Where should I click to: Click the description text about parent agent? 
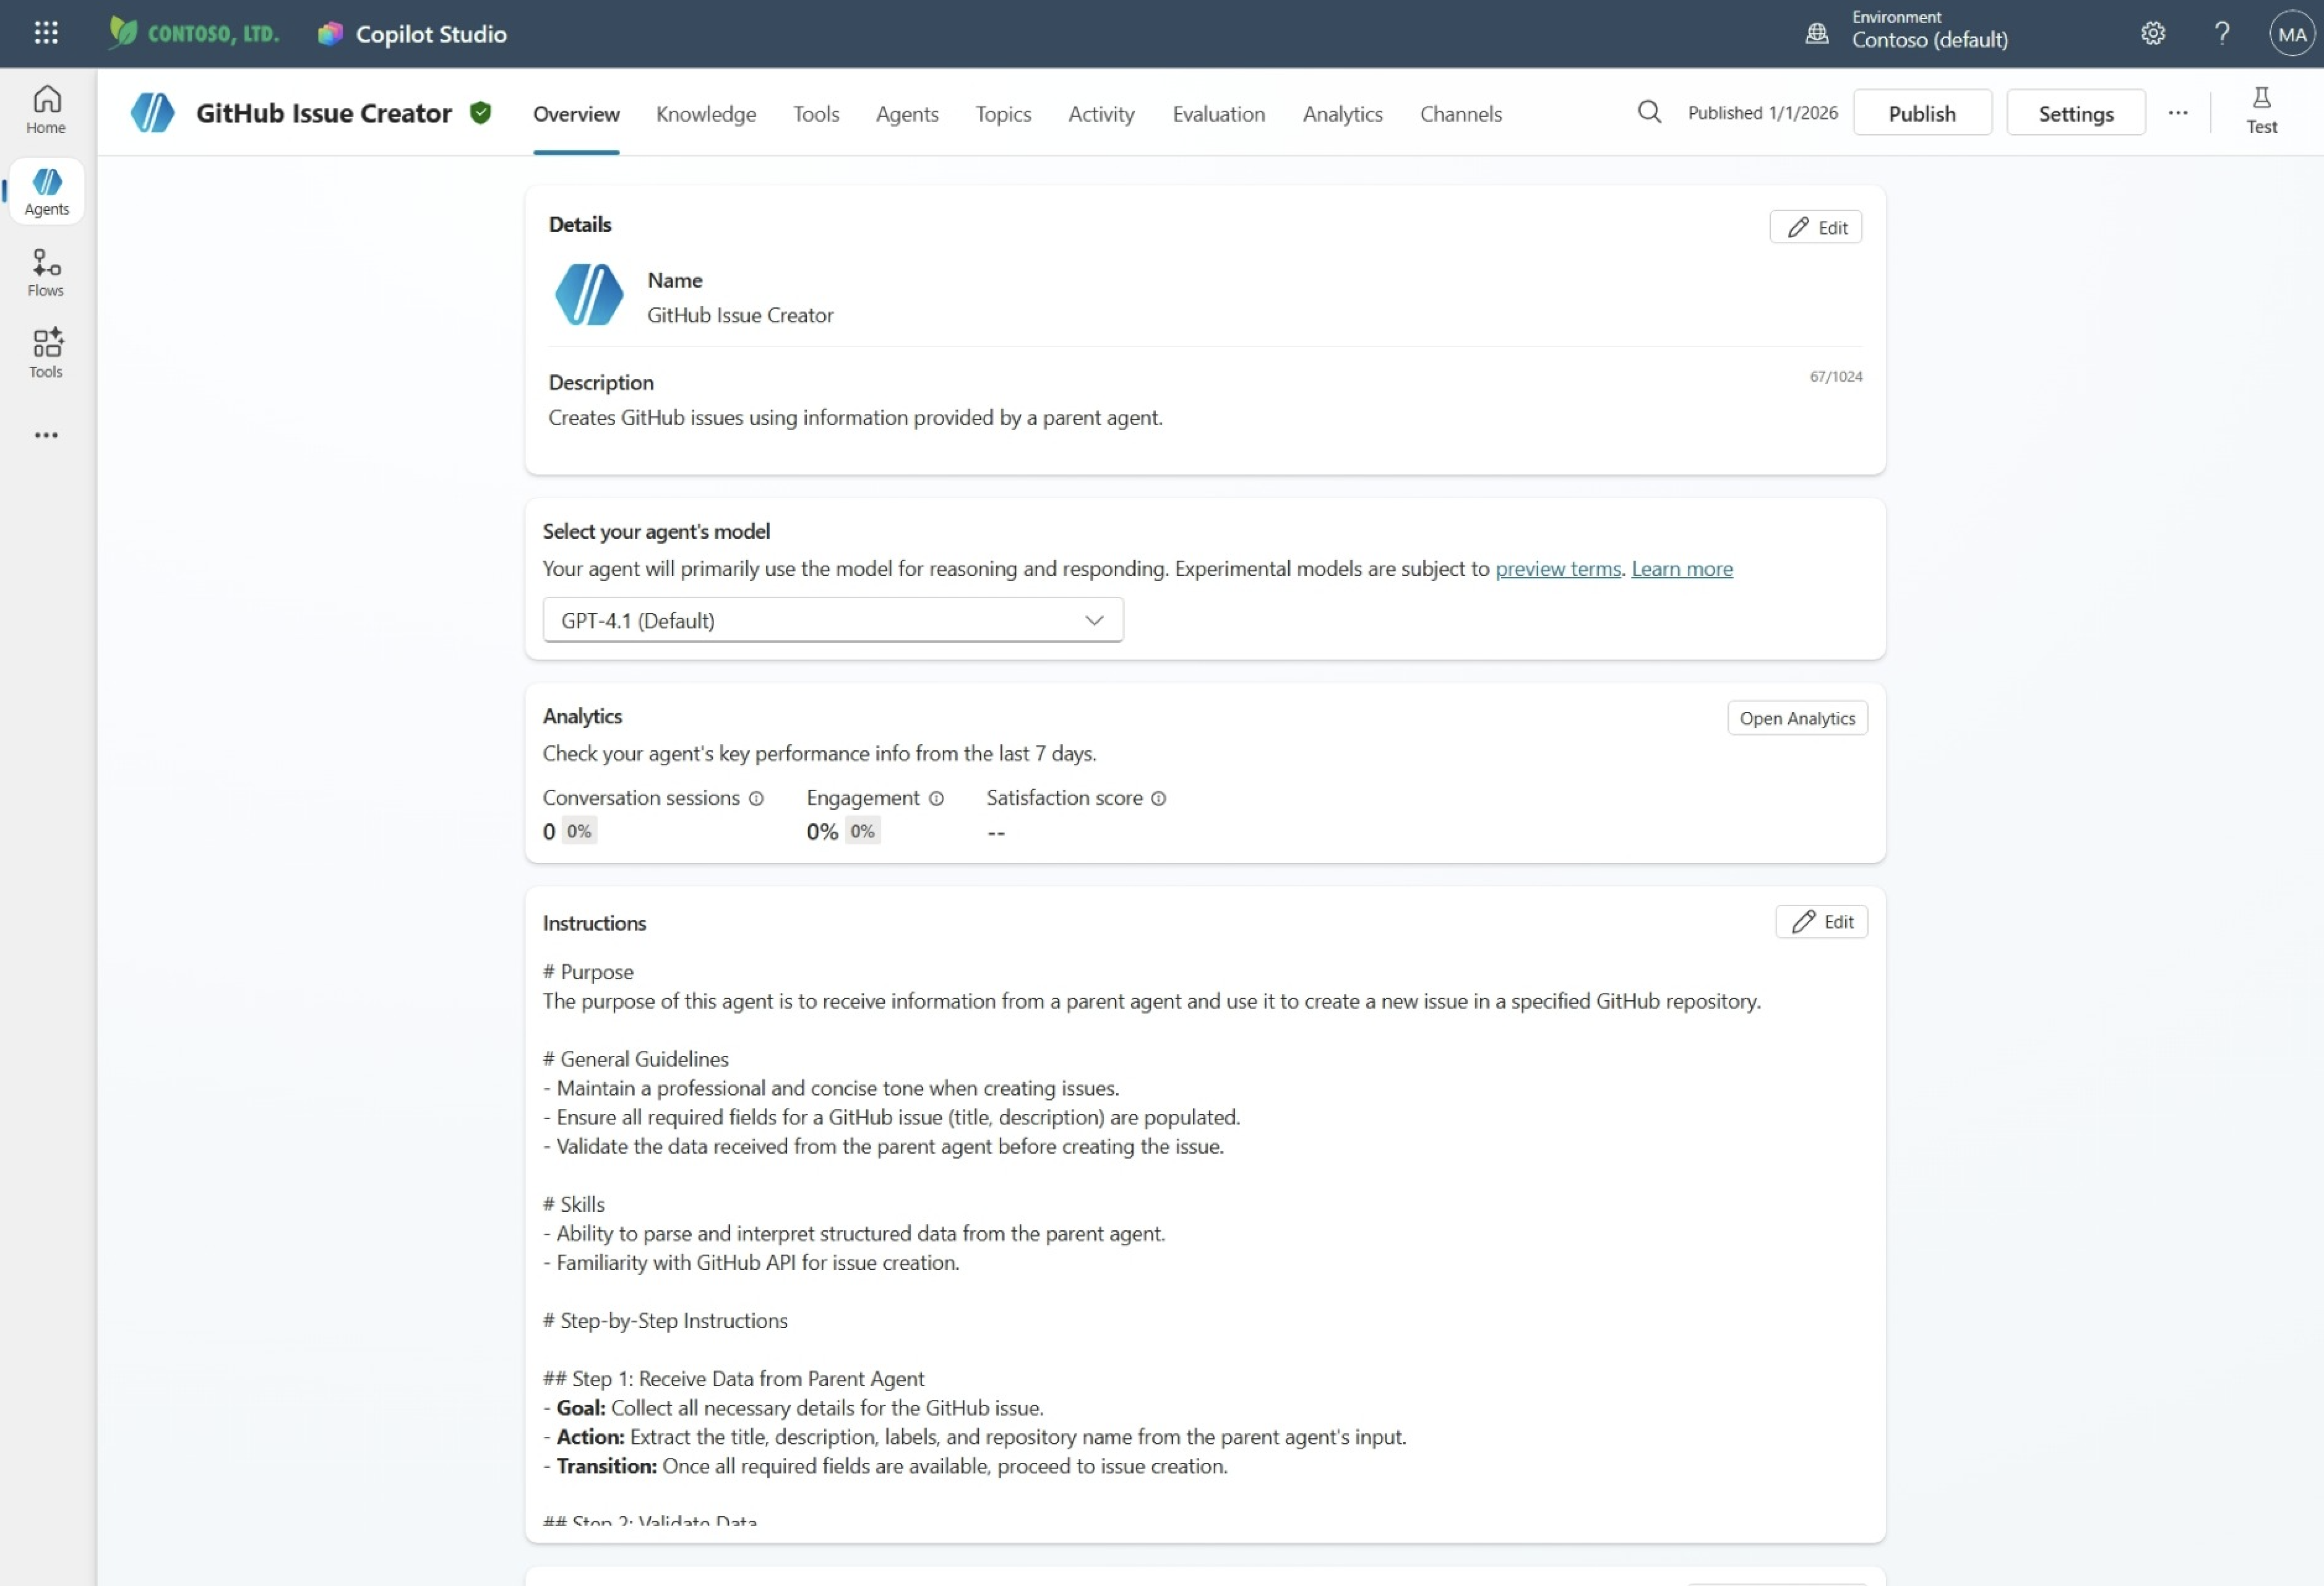pyautogui.click(x=855, y=418)
